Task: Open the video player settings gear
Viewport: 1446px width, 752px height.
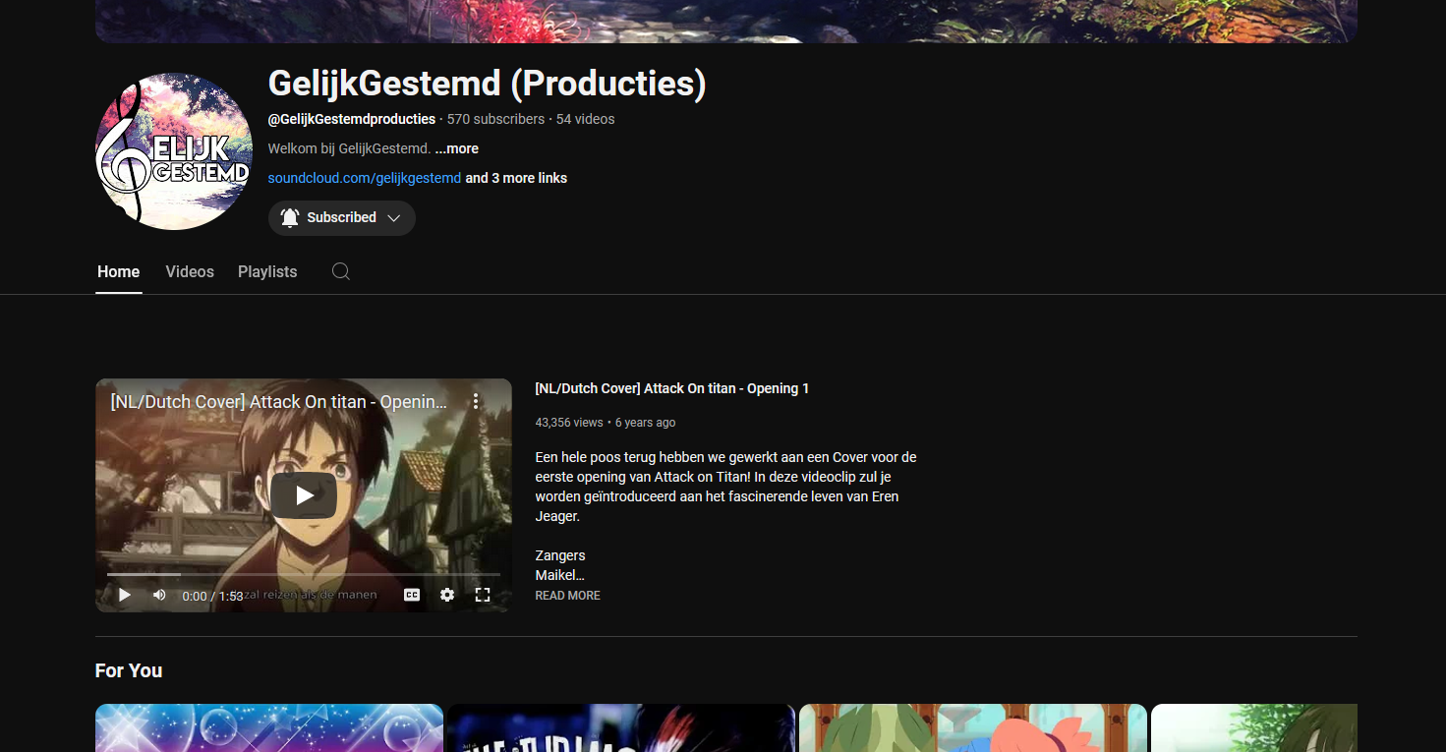Action: point(447,595)
